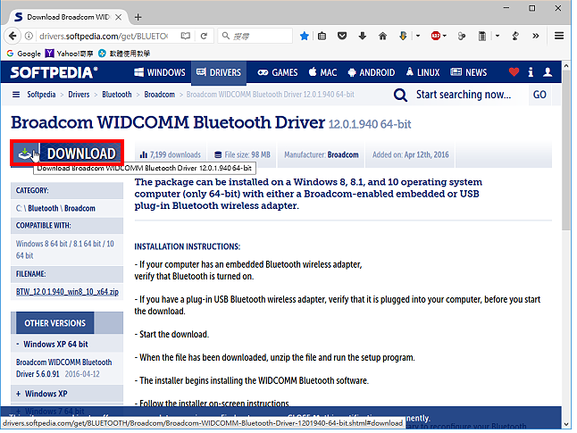Screen dimensions: 577x433
Task: Open Softpedia info icon
Action: click(x=531, y=72)
